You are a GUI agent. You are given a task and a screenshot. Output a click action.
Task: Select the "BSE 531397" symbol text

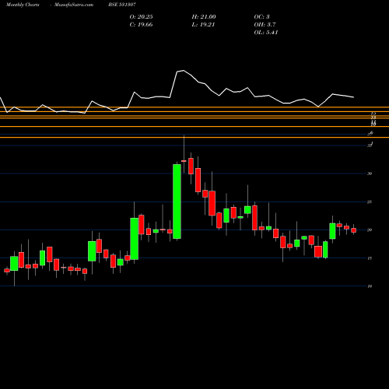tap(122, 5)
